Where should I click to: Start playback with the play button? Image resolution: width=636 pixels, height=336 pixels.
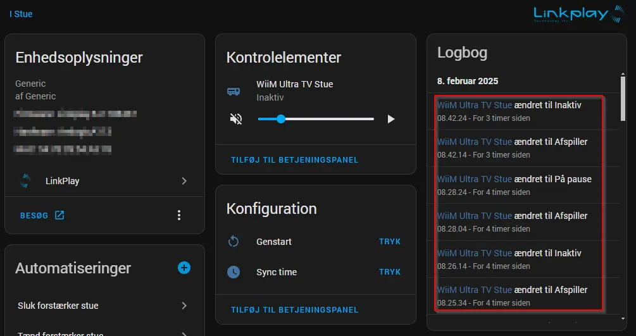click(x=390, y=119)
